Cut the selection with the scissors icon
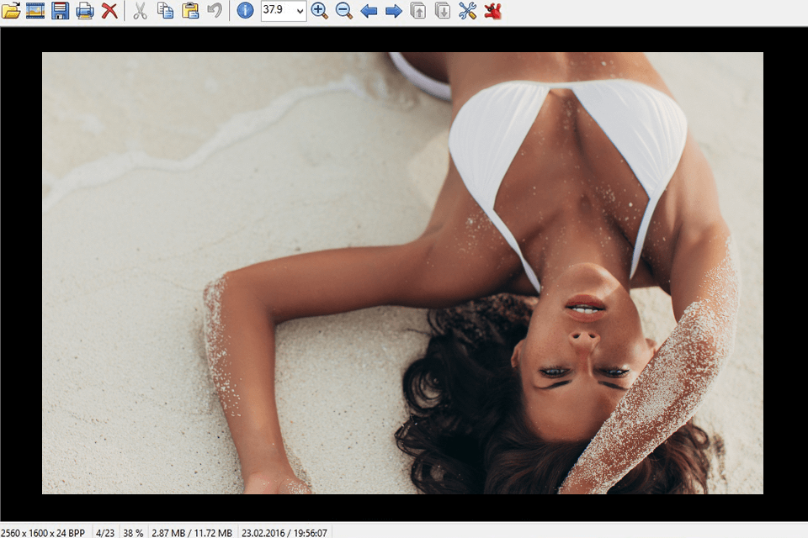This screenshot has height=538, width=808. click(141, 11)
